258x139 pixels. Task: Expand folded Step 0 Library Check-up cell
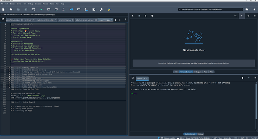tap(9, 68)
